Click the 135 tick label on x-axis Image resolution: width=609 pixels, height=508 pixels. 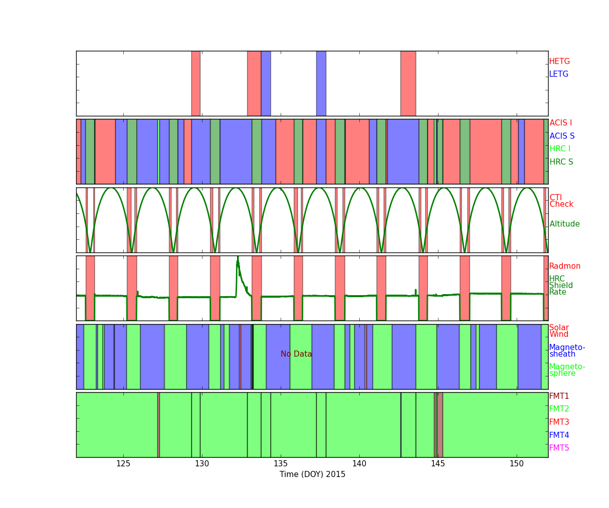tap(281, 463)
